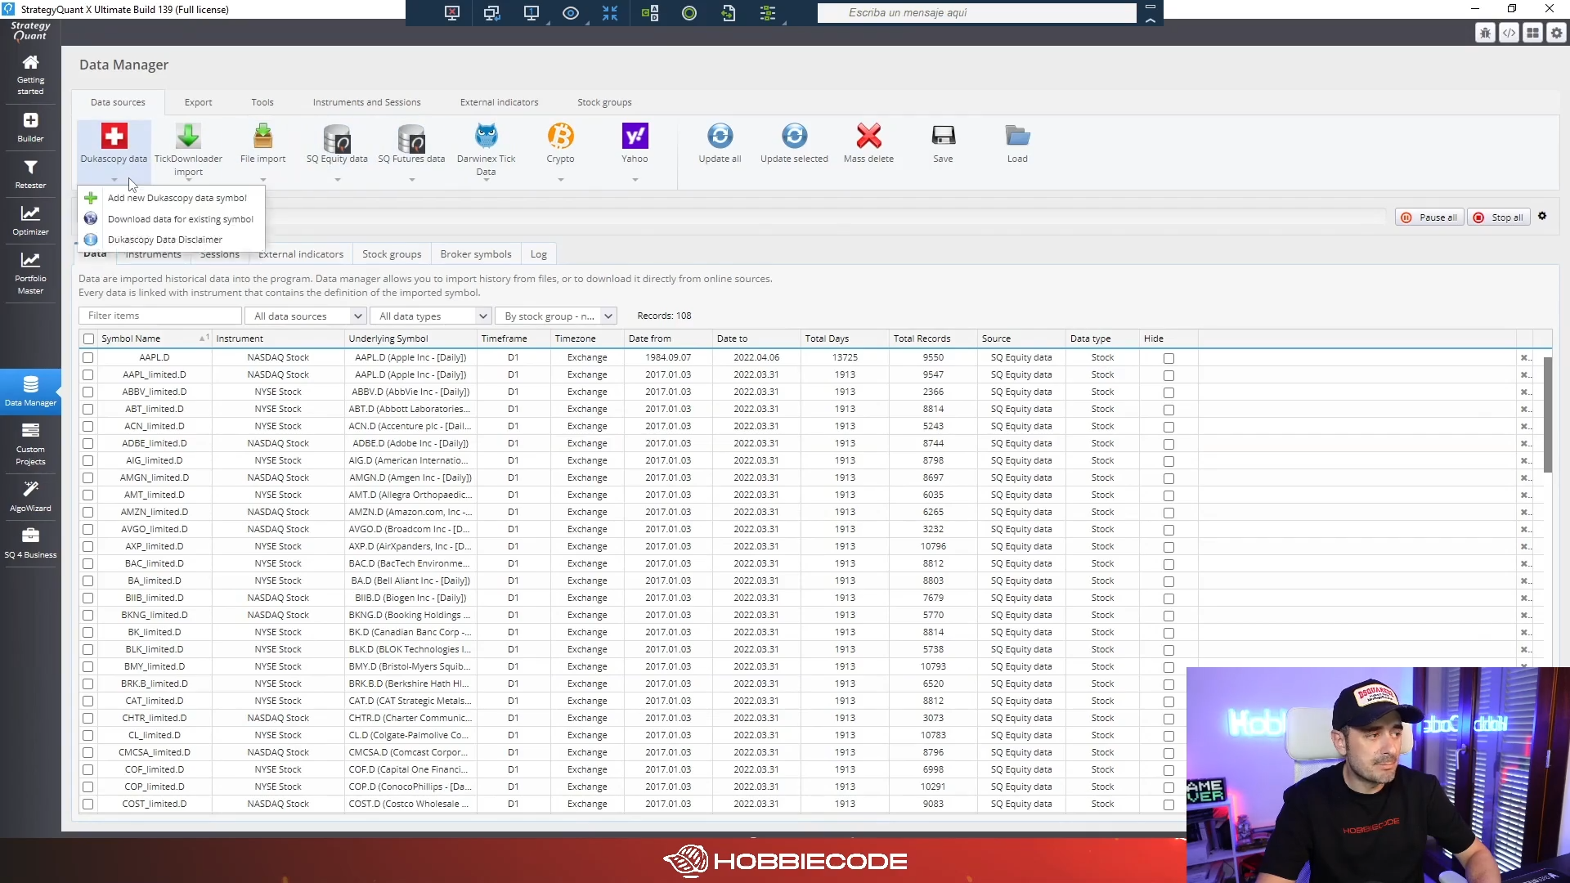Check the ABBV_limited.D row checkbox
This screenshot has width=1570, height=883.
point(88,392)
